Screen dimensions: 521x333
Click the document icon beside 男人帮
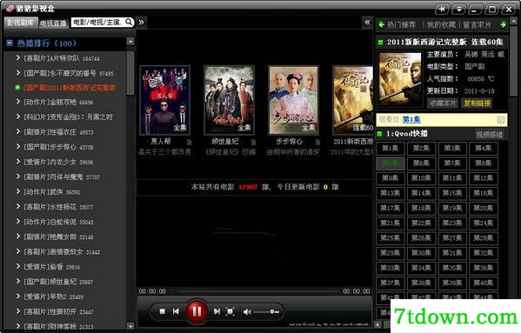click(x=189, y=142)
